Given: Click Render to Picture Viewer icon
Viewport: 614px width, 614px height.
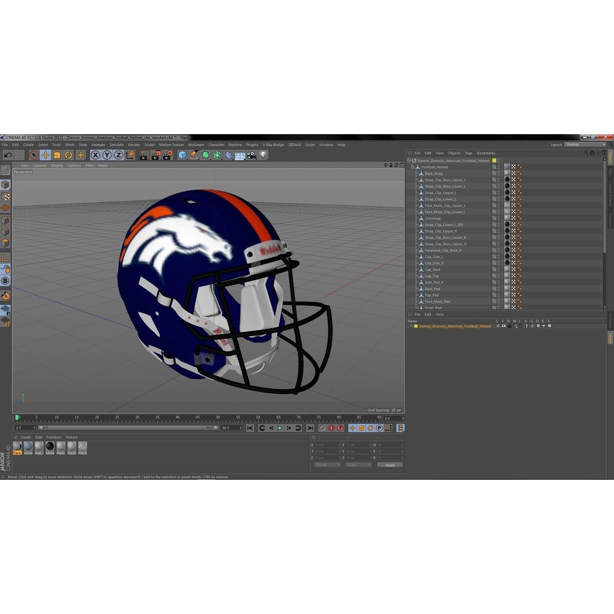Looking at the screenshot, I should (155, 155).
